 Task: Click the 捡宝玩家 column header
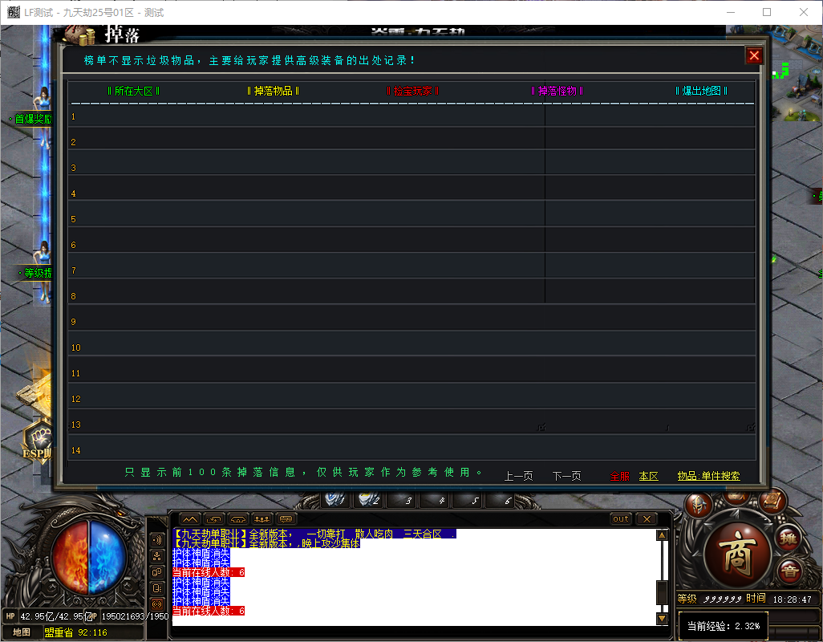(x=413, y=91)
